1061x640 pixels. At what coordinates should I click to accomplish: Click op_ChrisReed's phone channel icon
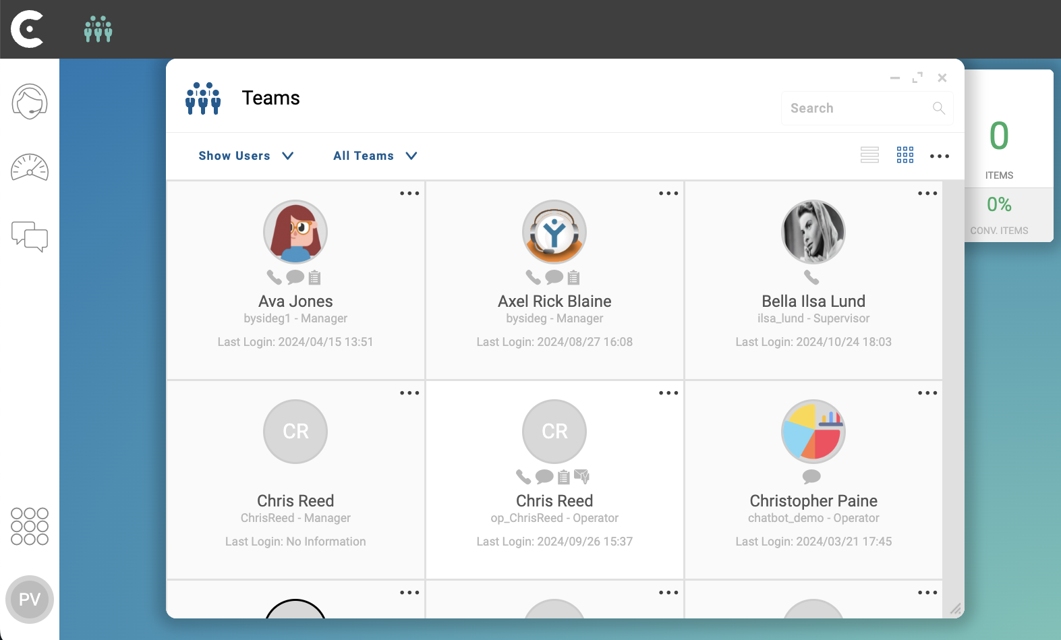pyautogui.click(x=523, y=477)
